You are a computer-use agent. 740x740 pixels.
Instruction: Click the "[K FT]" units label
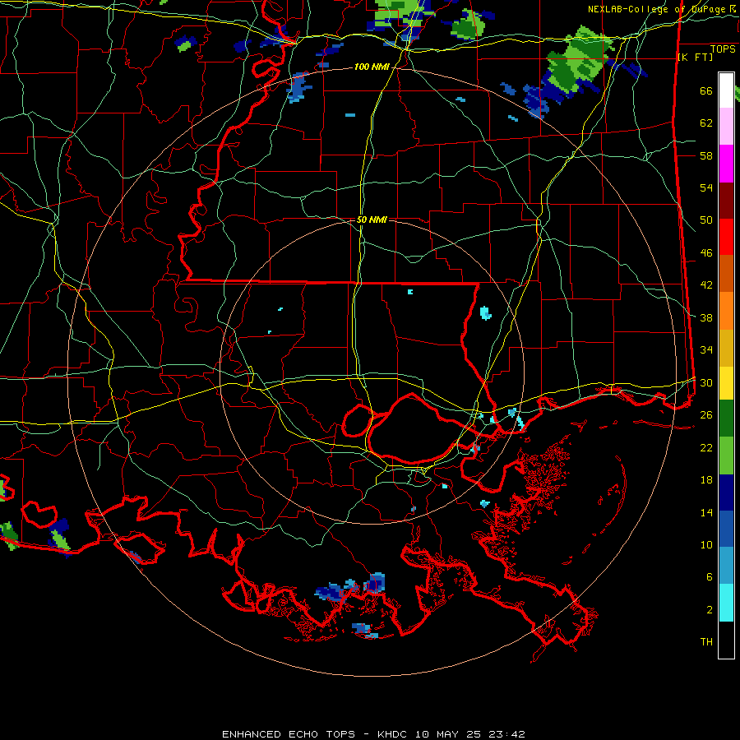point(695,57)
